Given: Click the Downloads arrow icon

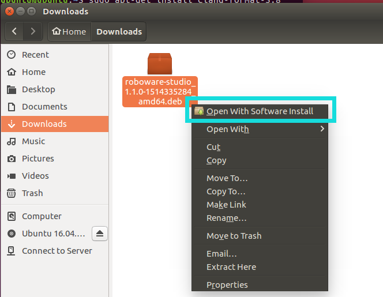Looking at the screenshot, I should pyautogui.click(x=11, y=124).
